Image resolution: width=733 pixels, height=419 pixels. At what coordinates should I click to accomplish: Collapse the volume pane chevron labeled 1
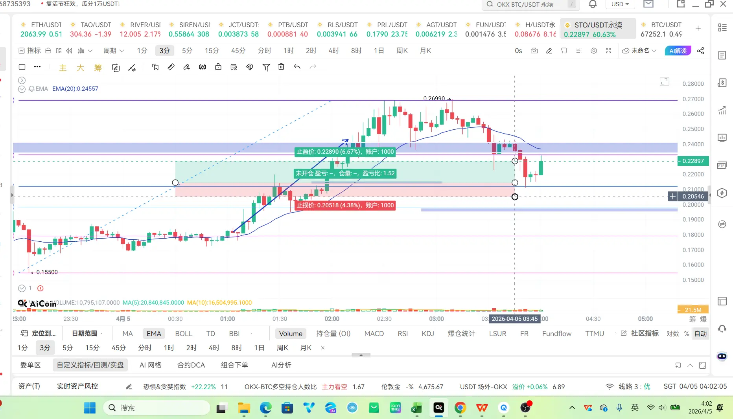(x=22, y=289)
